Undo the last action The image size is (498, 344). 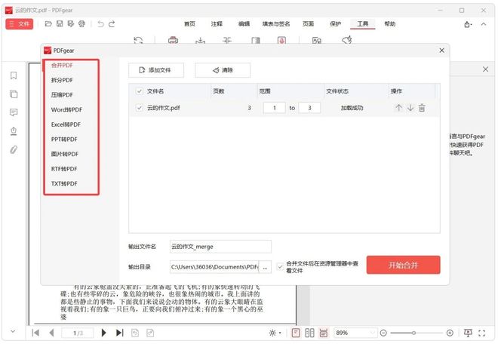pos(100,24)
